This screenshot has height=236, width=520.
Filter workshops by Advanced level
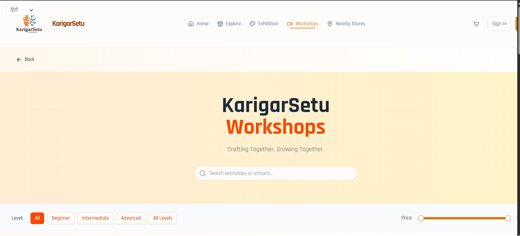click(131, 218)
